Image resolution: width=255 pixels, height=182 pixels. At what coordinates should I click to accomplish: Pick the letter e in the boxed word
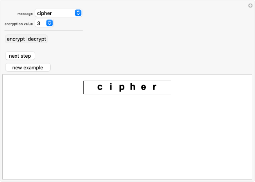143,87
